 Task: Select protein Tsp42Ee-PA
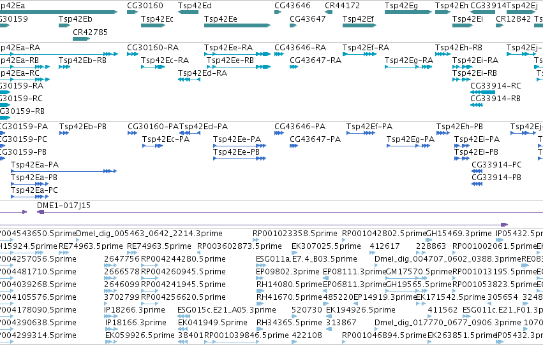pos(237,139)
